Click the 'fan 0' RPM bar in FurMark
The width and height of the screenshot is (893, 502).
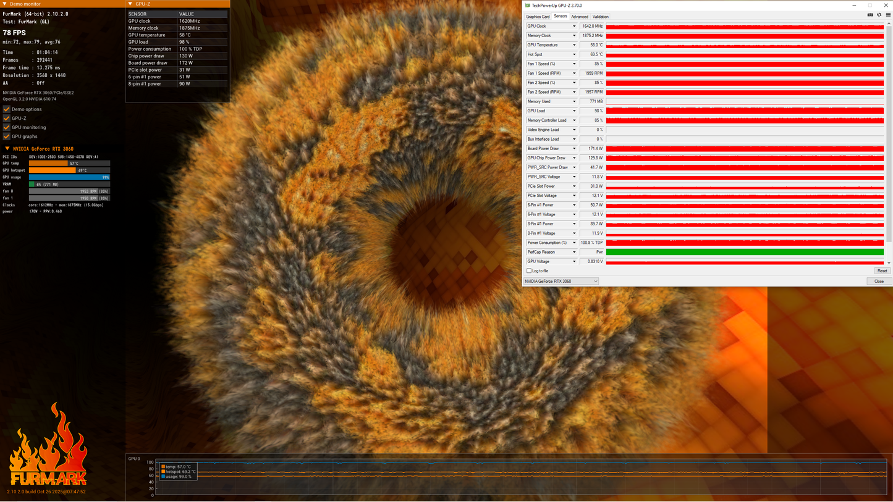(x=69, y=191)
